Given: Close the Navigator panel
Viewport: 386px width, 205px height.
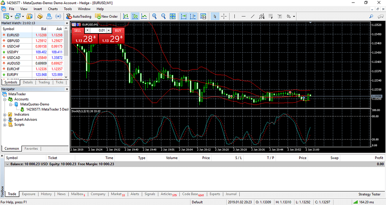Looking at the screenshot, I should tap(67, 89).
